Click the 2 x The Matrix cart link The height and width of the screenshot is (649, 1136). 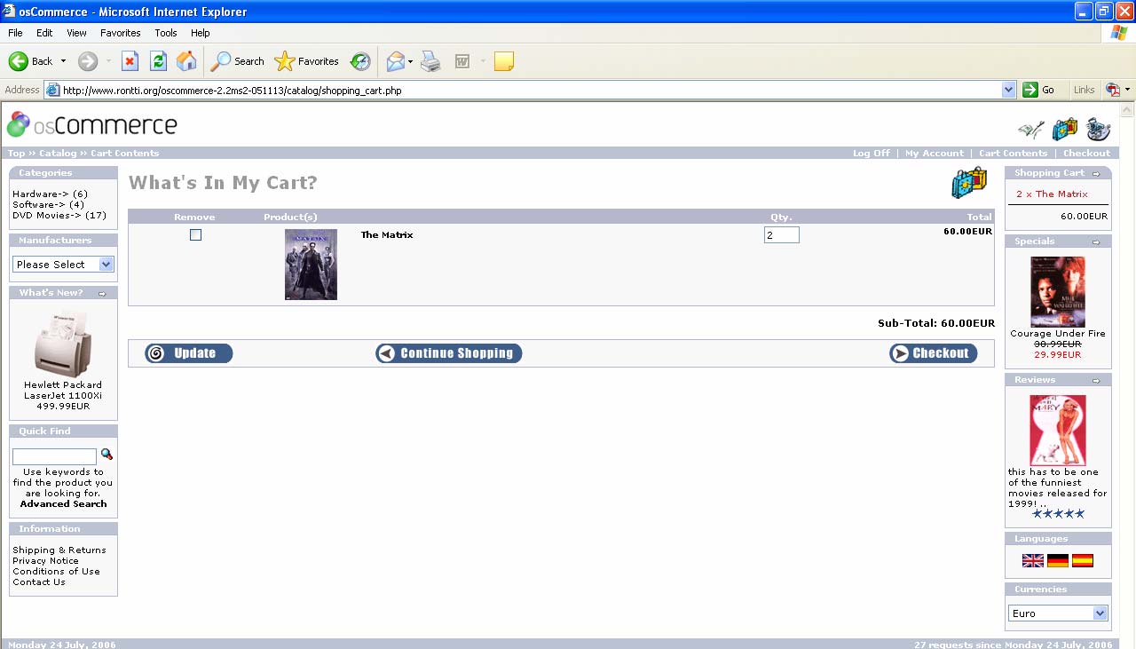(x=1053, y=194)
